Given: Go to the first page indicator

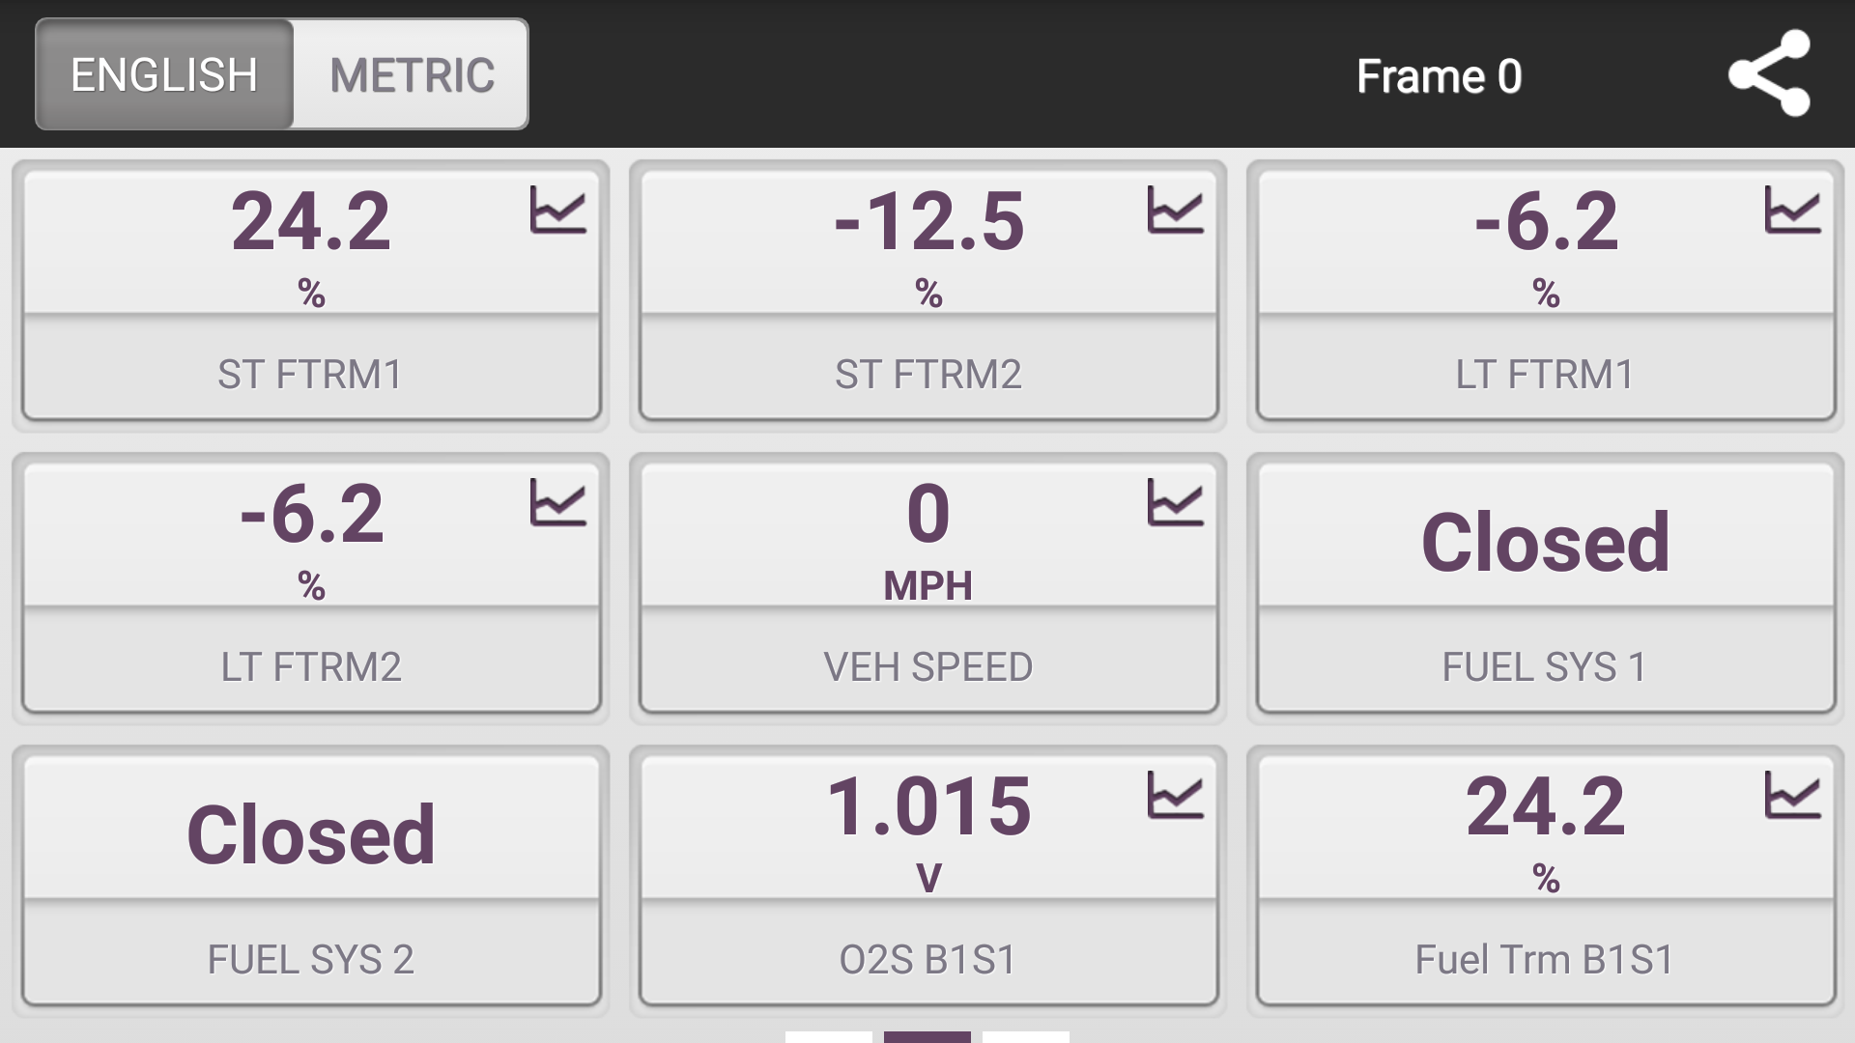Looking at the screenshot, I should tap(829, 1037).
